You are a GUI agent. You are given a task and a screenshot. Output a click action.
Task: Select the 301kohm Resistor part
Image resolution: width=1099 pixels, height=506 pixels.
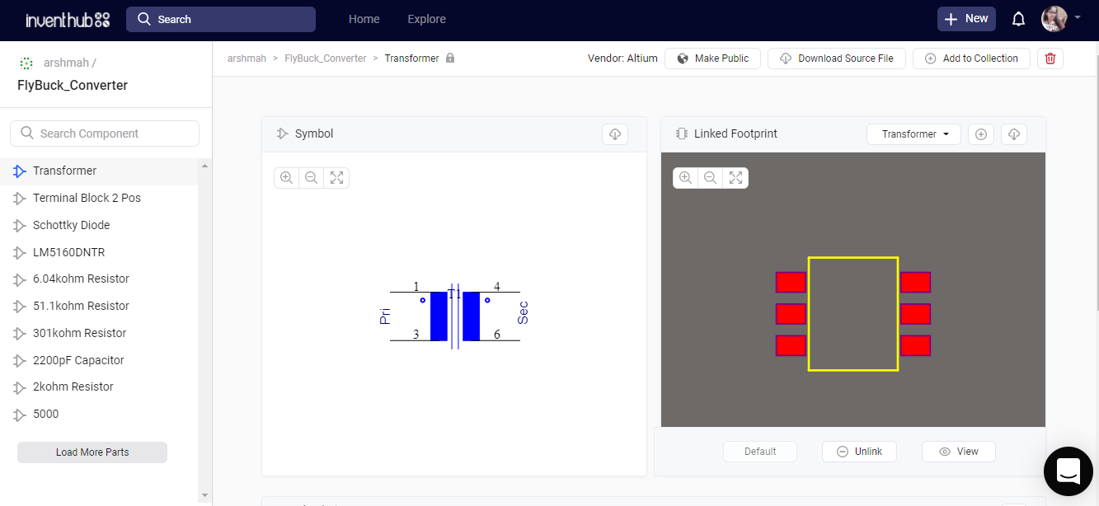pyautogui.click(x=99, y=333)
